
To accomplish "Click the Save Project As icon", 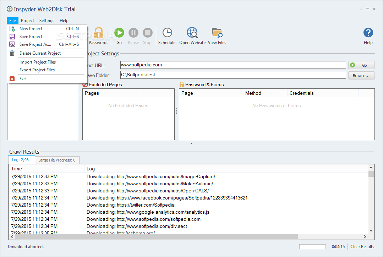I will 12,44.
